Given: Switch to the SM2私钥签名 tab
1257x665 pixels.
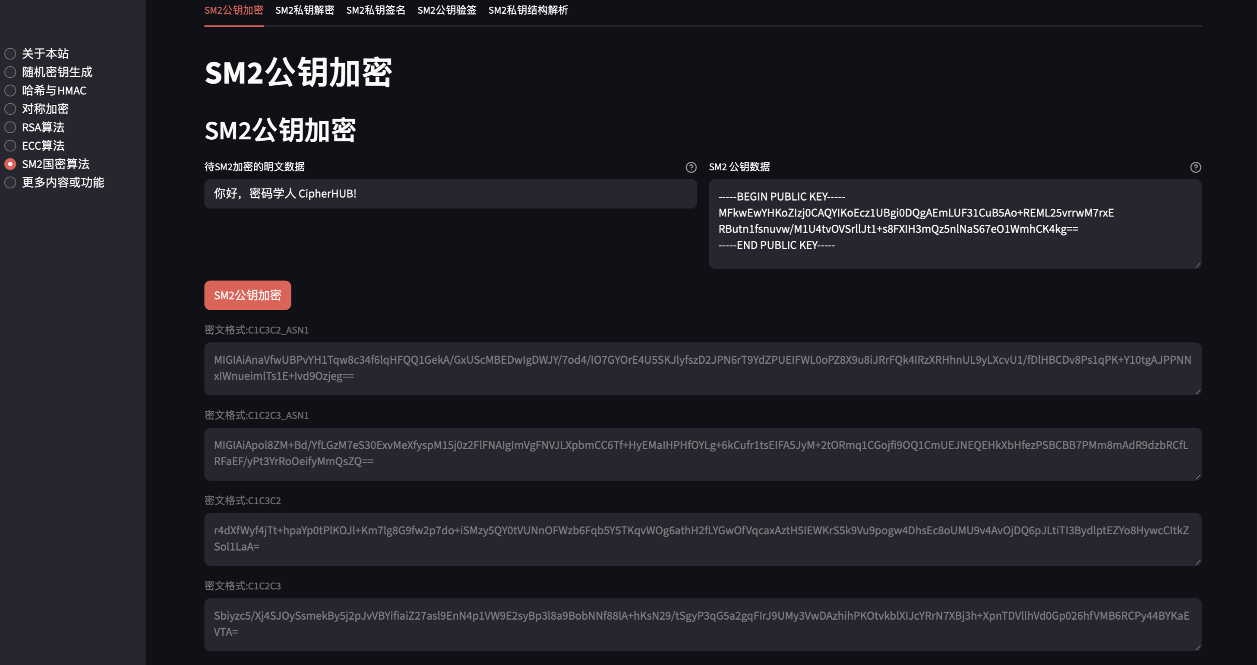Looking at the screenshot, I should pos(376,10).
